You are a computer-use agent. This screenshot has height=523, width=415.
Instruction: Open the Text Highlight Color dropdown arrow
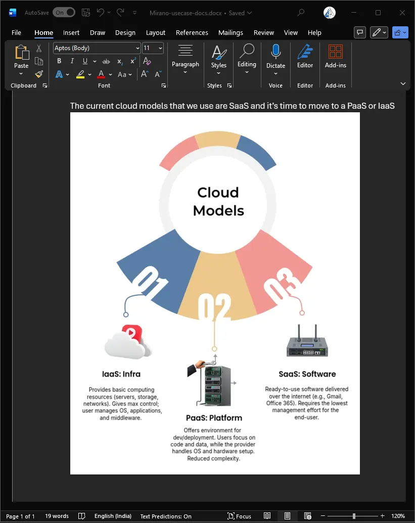tap(89, 74)
